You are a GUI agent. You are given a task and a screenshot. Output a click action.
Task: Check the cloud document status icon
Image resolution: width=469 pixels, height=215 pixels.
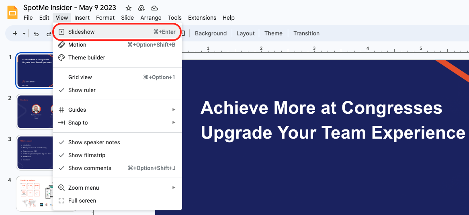(x=154, y=8)
